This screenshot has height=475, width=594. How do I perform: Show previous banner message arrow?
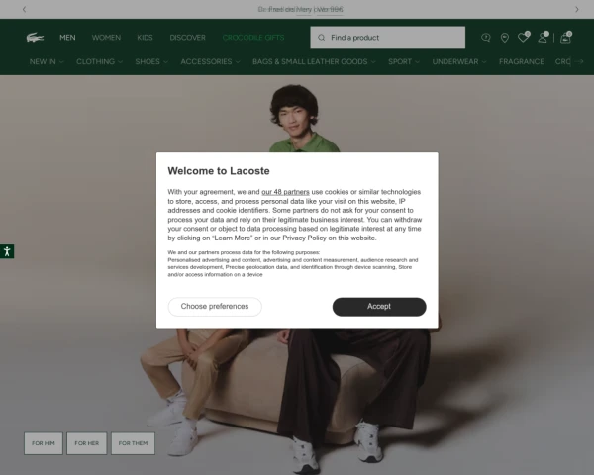click(x=24, y=9)
